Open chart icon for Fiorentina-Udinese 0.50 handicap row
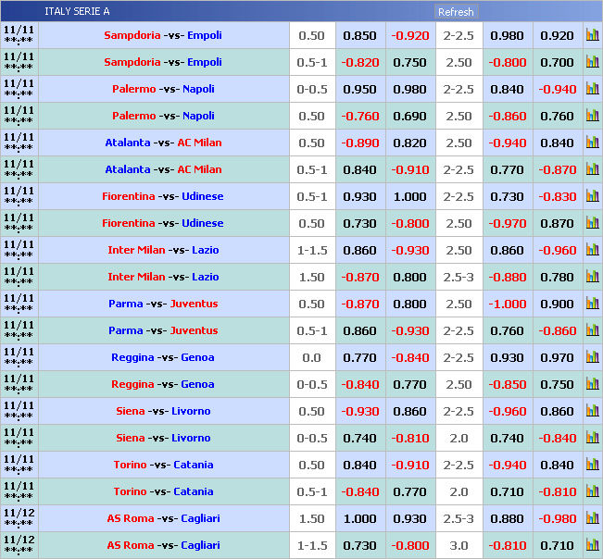Image resolution: width=603 pixels, height=559 pixels. pyautogui.click(x=593, y=224)
